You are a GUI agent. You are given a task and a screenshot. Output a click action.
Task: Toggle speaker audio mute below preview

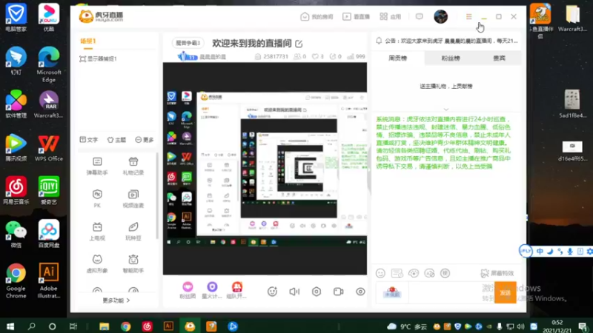click(294, 292)
